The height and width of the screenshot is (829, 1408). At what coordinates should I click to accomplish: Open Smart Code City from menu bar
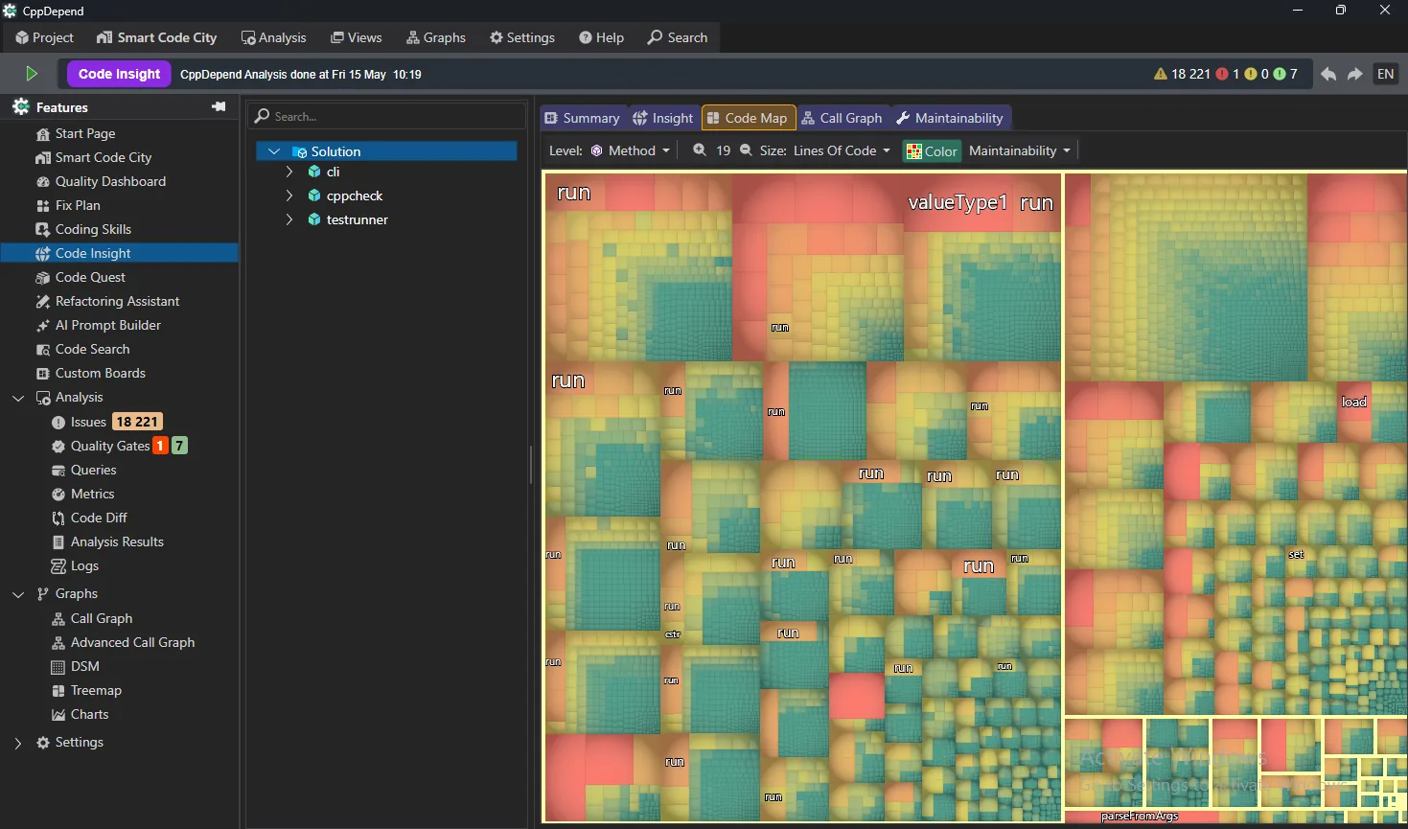(x=157, y=37)
